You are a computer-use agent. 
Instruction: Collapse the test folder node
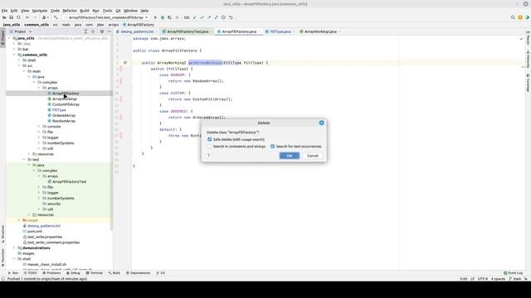(x=24, y=160)
